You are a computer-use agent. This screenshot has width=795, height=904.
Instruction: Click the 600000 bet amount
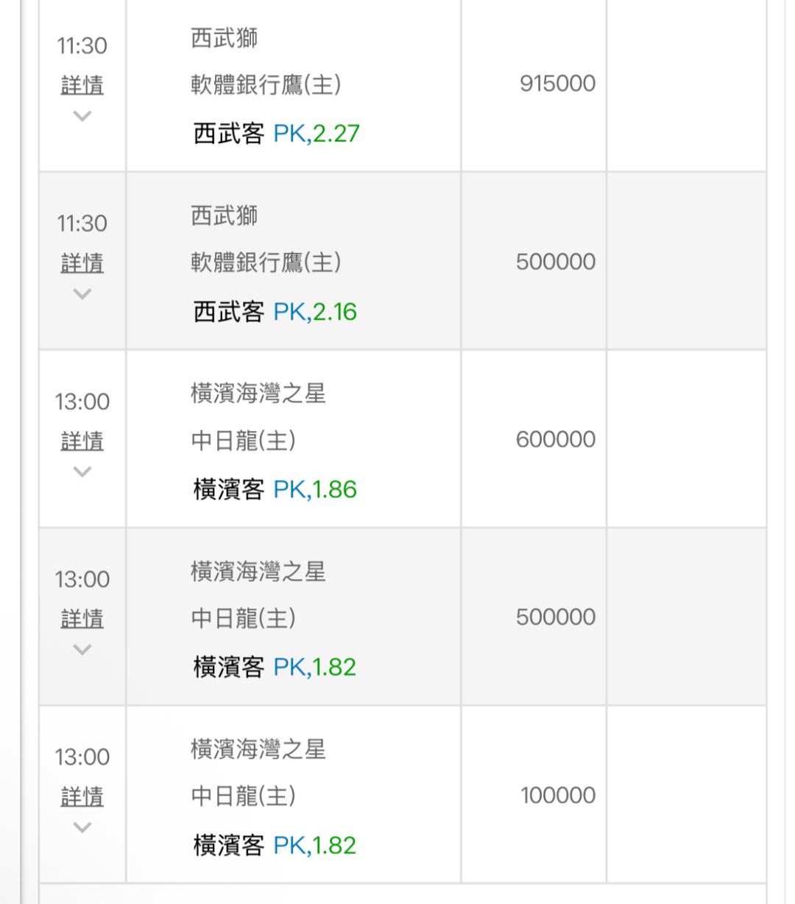click(x=555, y=440)
